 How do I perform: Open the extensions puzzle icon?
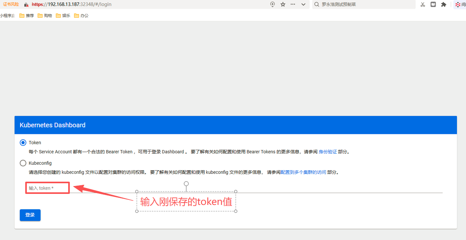pos(444,4)
